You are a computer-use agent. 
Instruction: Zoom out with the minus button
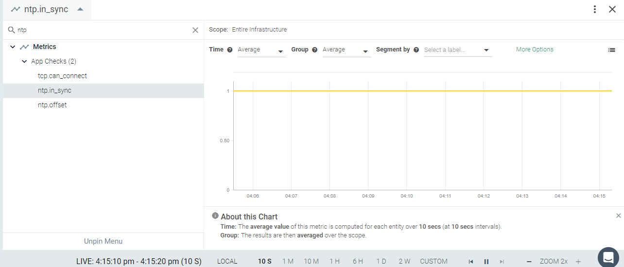[x=529, y=262]
